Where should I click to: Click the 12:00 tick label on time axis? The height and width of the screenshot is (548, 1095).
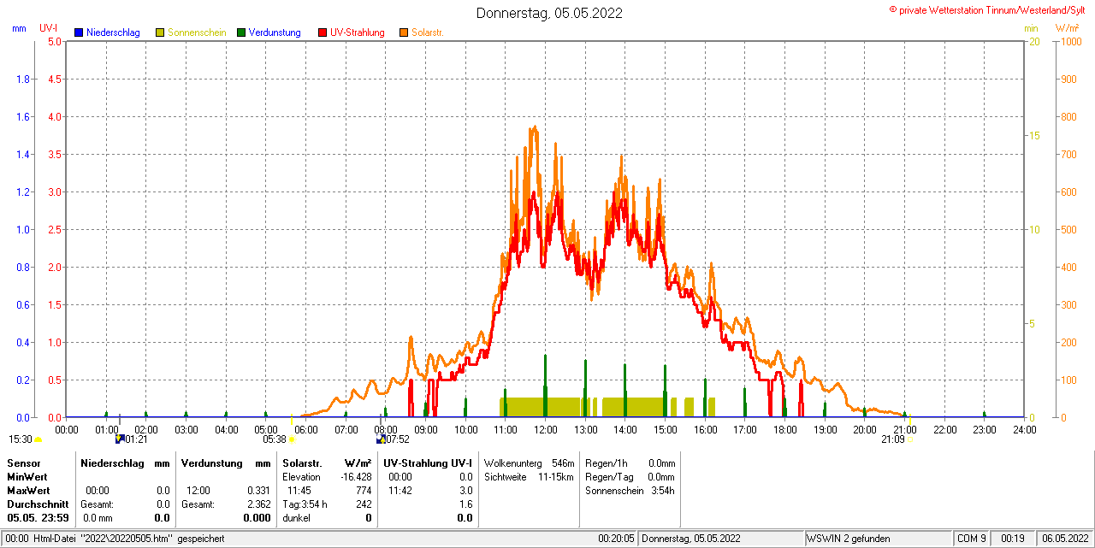545,429
